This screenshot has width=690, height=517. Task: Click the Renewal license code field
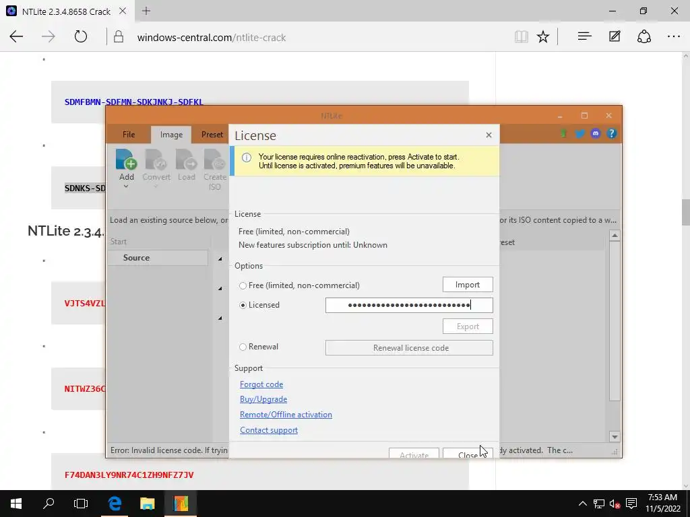coord(409,348)
